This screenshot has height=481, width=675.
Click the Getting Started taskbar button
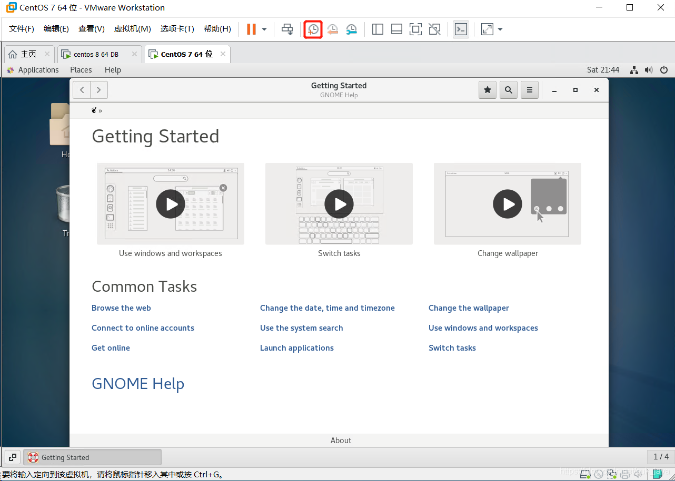(x=92, y=457)
